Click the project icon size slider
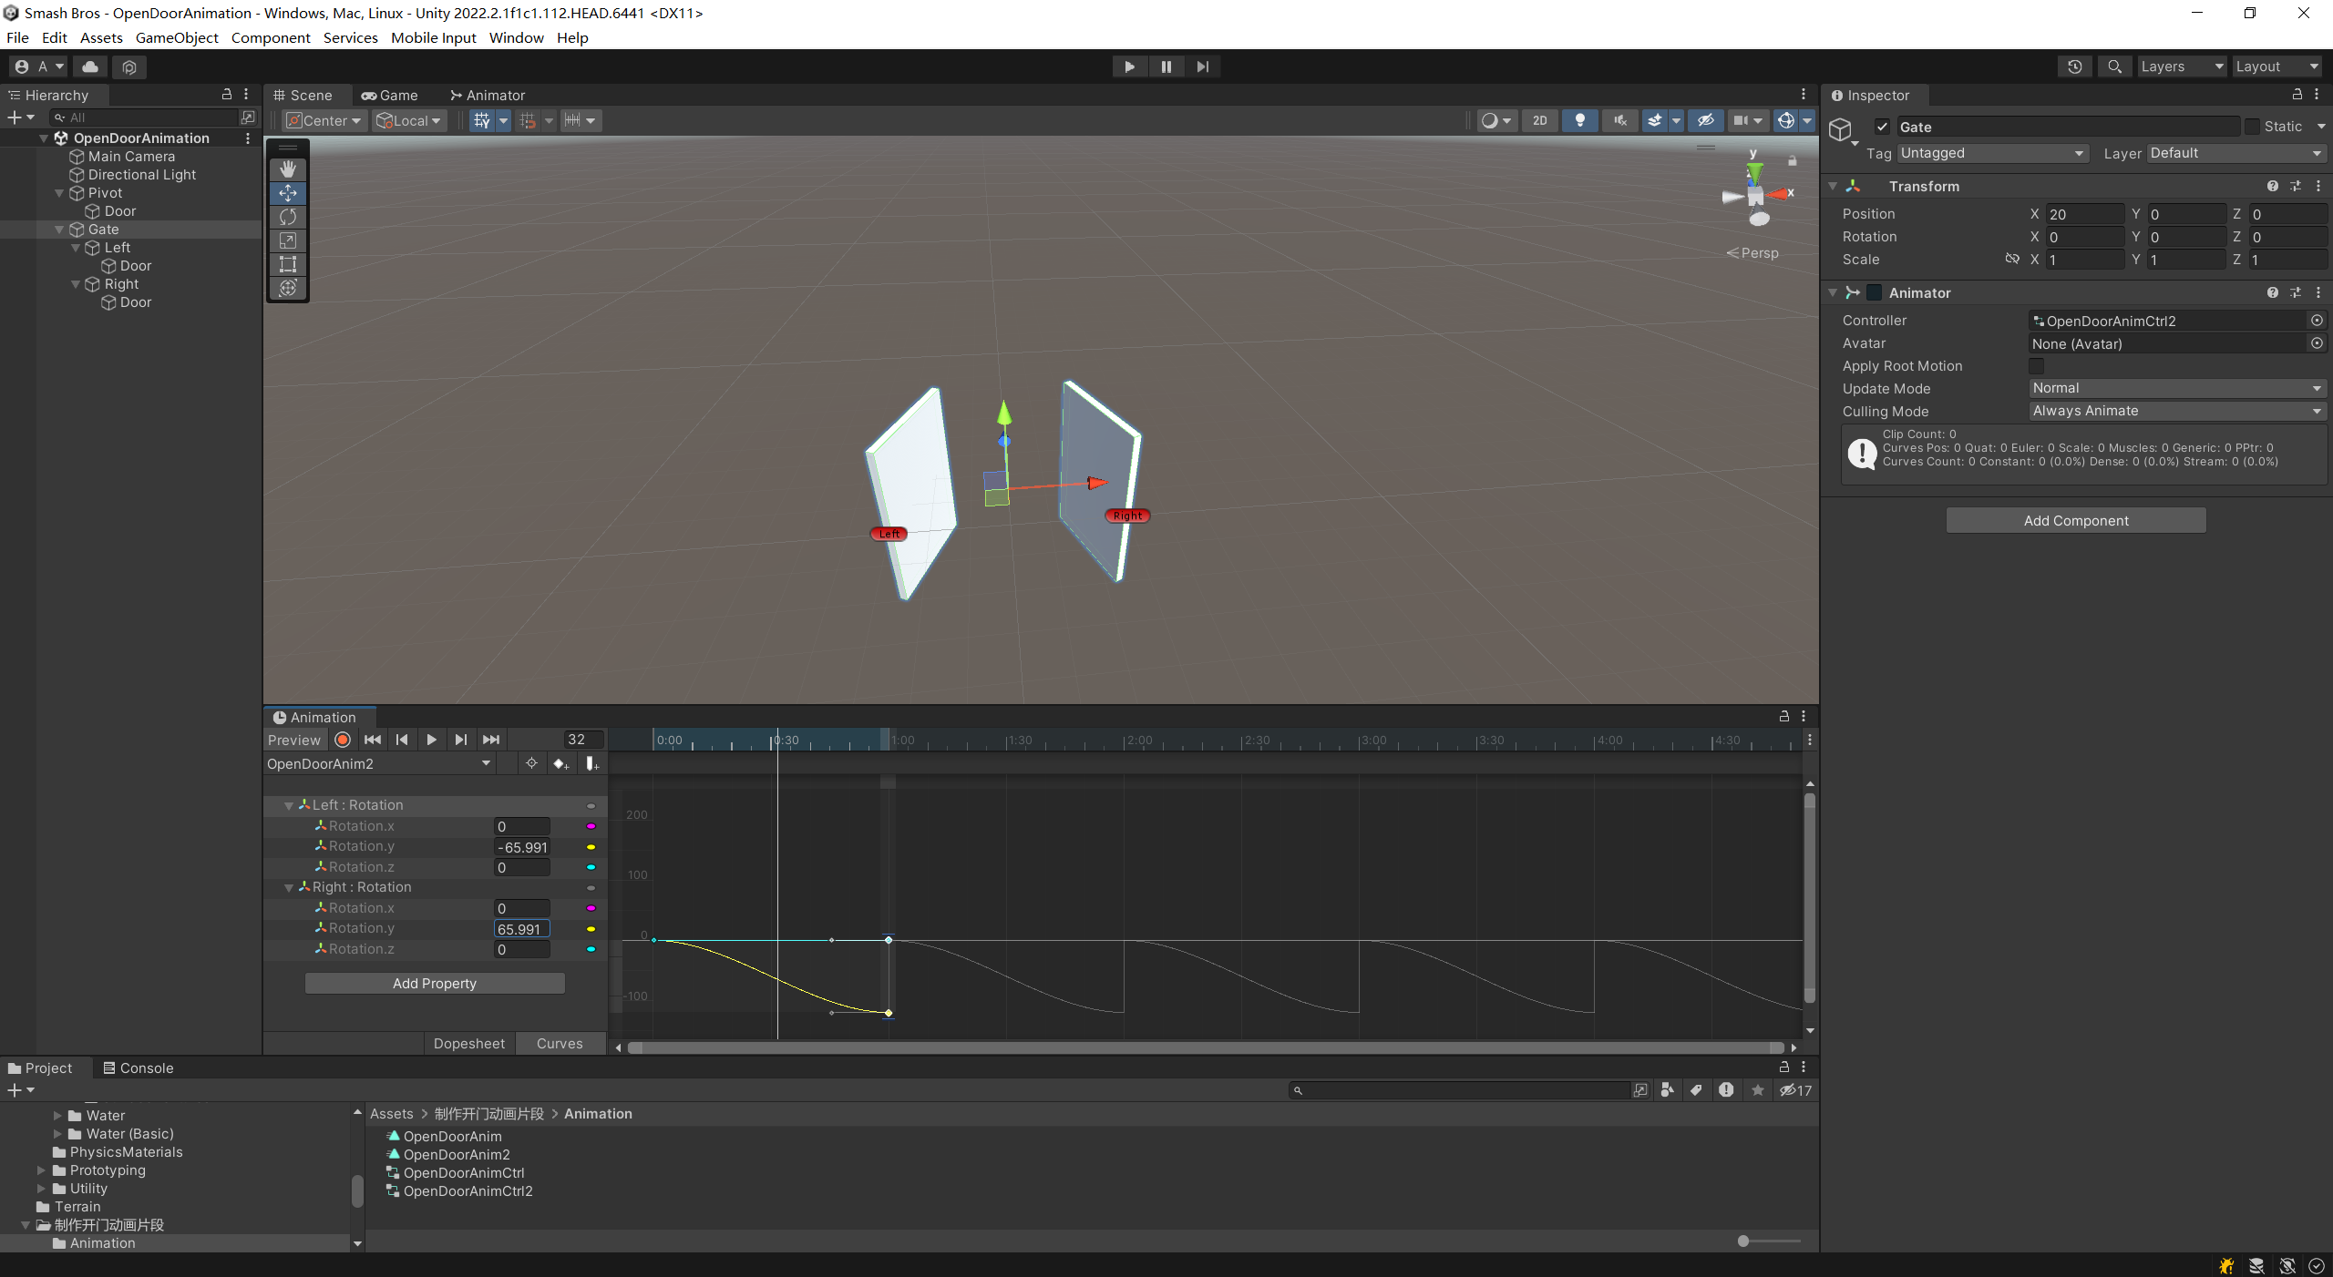This screenshot has height=1277, width=2333. [1768, 1241]
